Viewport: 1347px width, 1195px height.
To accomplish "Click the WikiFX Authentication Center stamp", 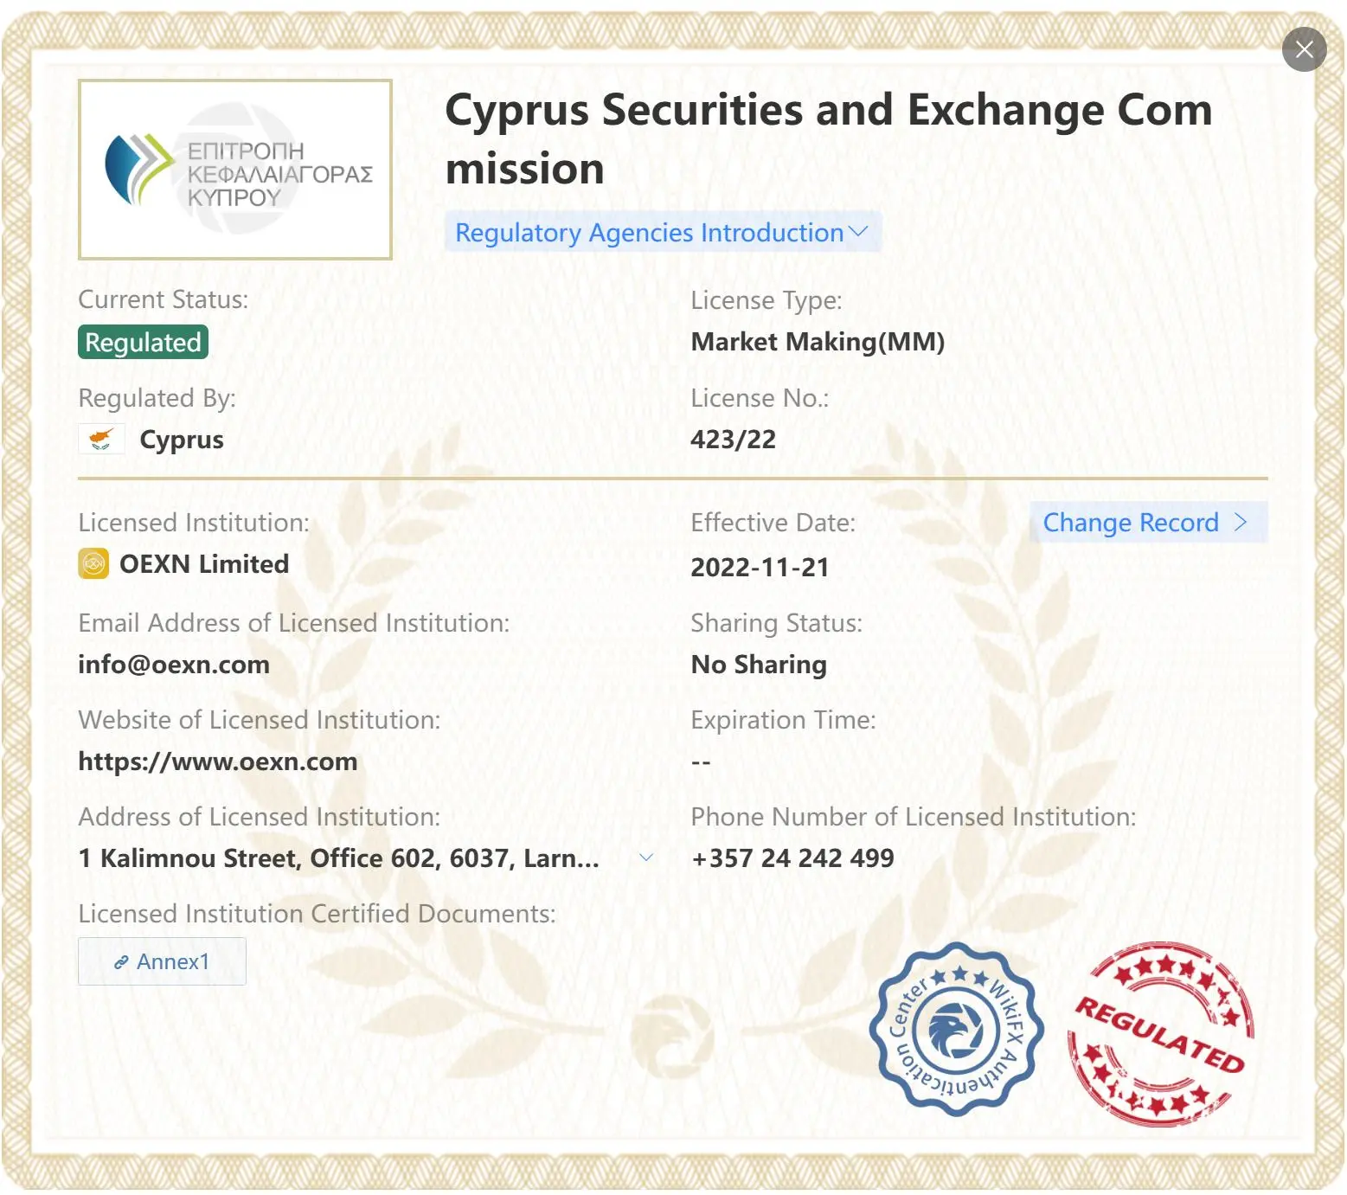I will point(956,1029).
